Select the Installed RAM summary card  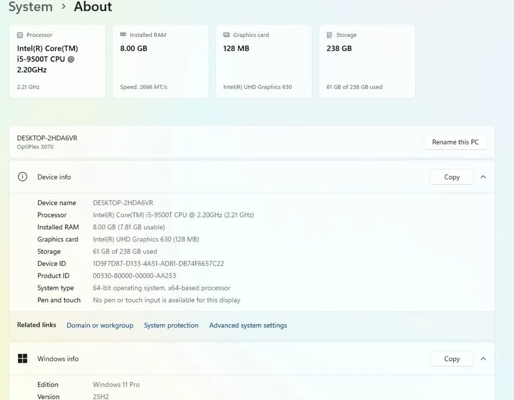(x=161, y=61)
